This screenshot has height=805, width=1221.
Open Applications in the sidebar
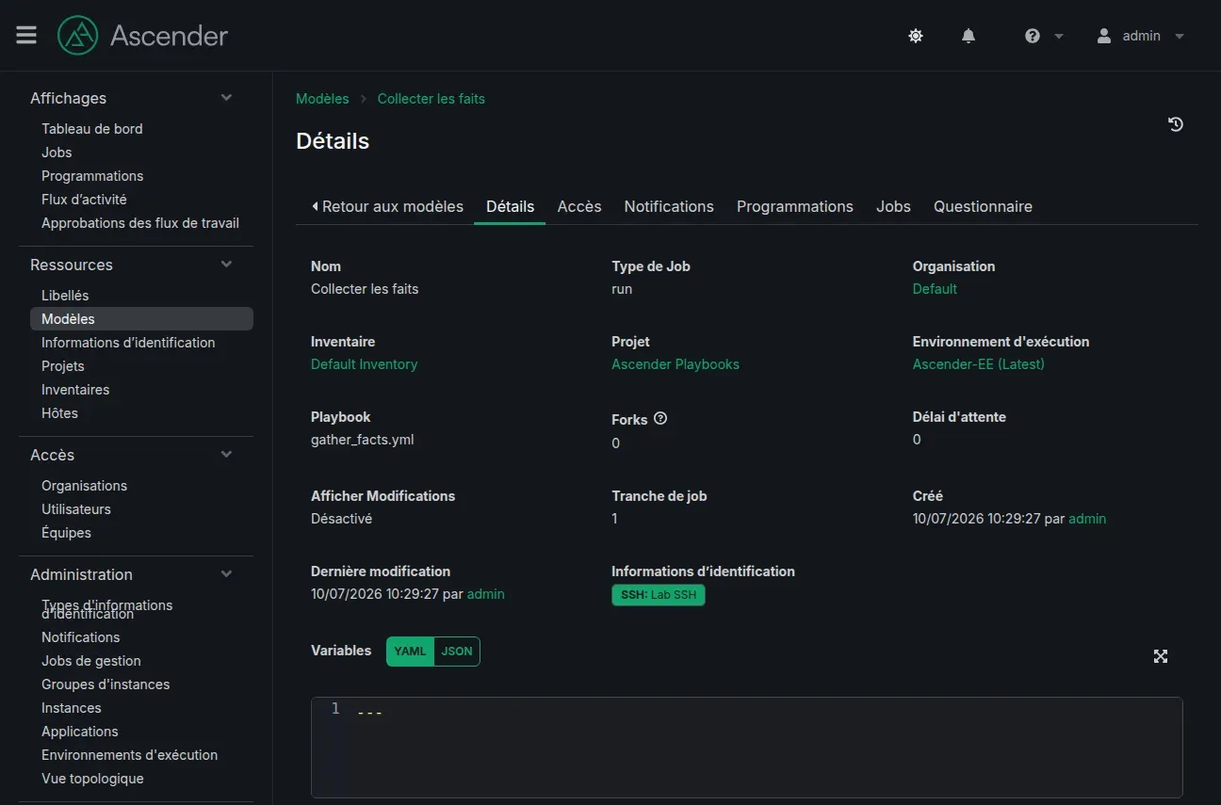coord(80,732)
